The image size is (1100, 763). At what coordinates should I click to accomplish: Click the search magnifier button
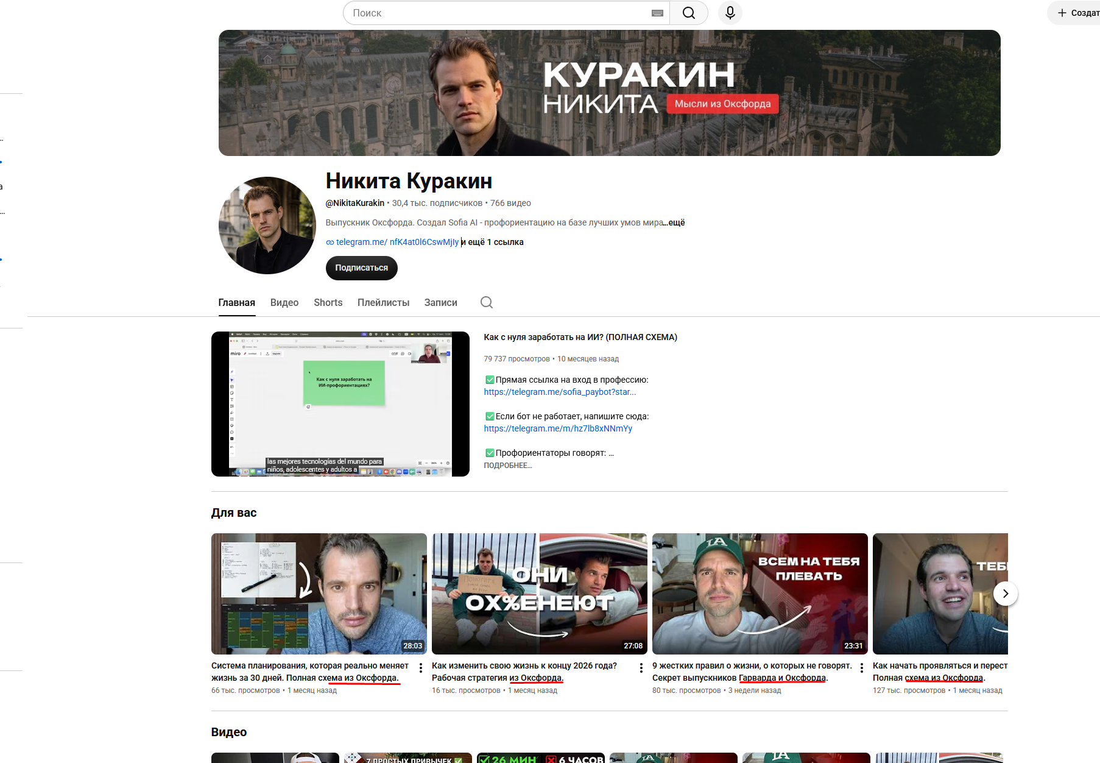tap(689, 13)
